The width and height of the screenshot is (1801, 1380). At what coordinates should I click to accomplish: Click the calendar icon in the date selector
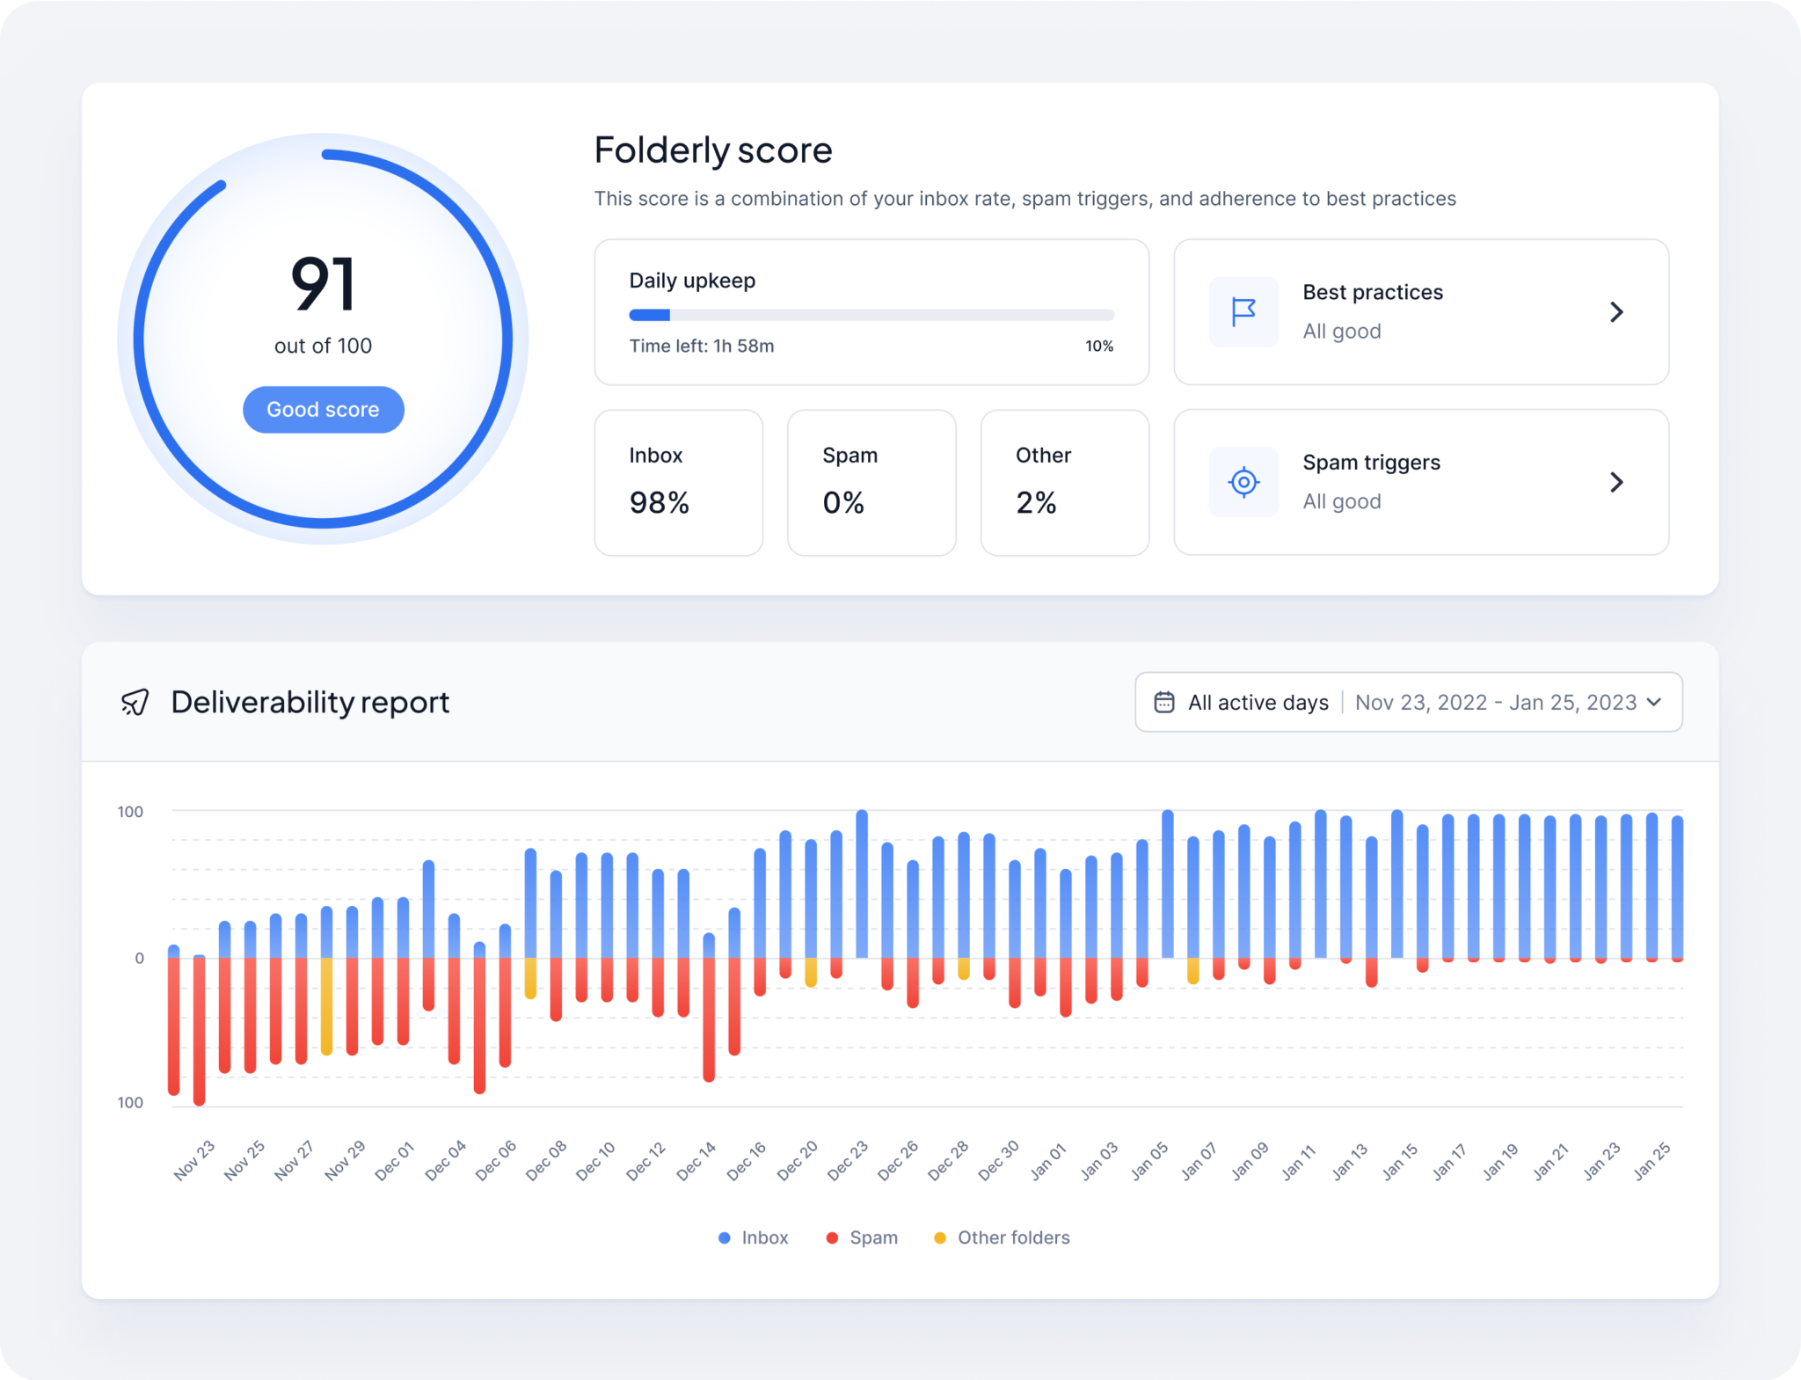point(1163,702)
